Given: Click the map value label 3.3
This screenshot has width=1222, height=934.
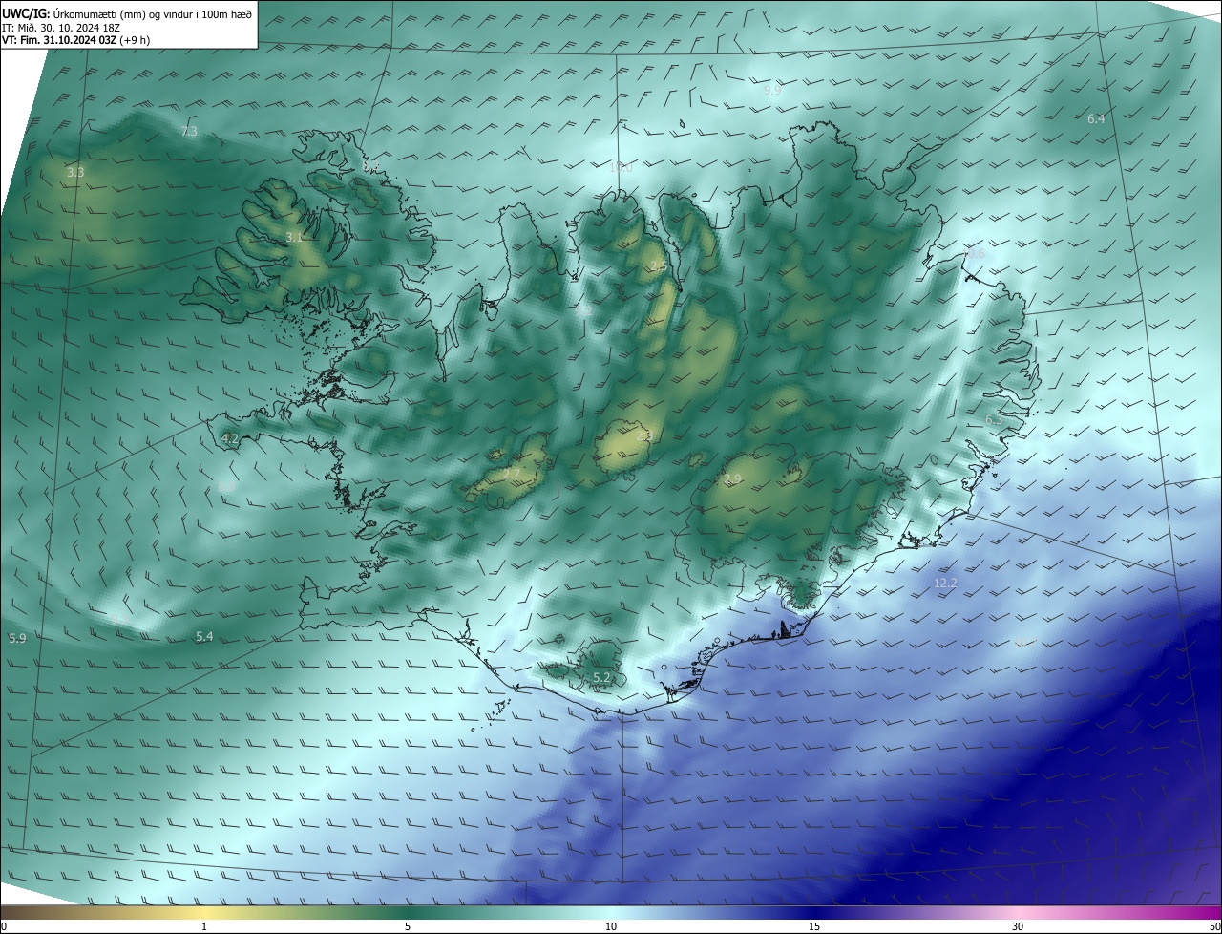Looking at the screenshot, I should pyautogui.click(x=75, y=173).
